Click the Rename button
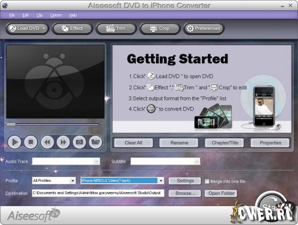 pos(179,143)
